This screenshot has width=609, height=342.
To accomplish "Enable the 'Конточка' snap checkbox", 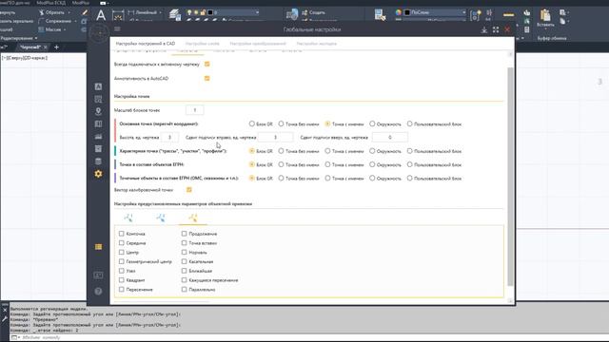I will 122,234.
